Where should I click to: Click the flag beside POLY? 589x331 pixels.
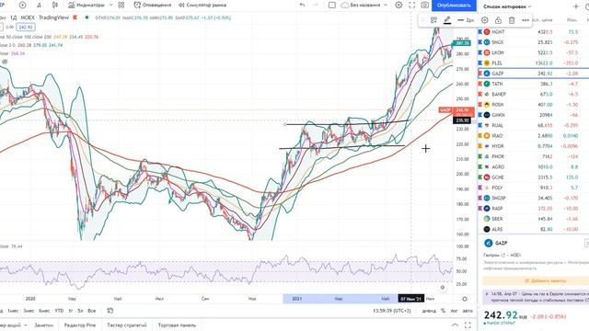point(480,188)
